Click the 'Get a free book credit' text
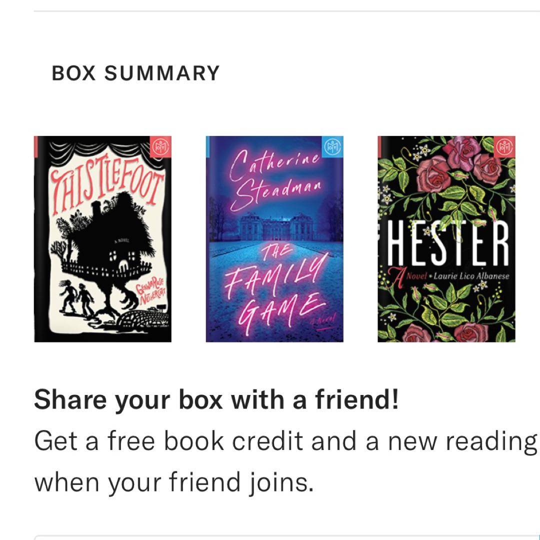Screen dimensions: 540x540 [x=168, y=441]
